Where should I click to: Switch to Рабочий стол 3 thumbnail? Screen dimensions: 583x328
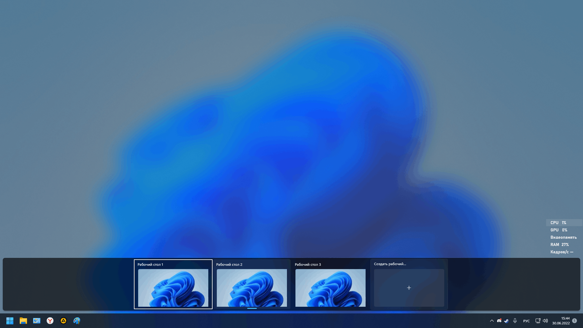click(330, 284)
